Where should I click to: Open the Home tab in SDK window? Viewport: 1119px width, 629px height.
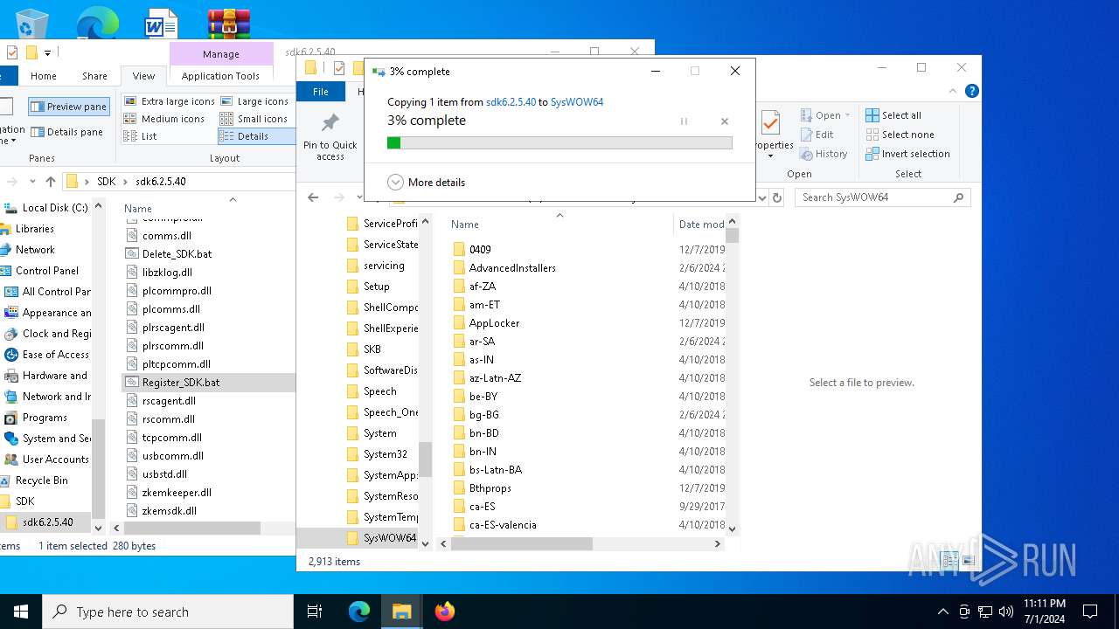tap(44, 76)
